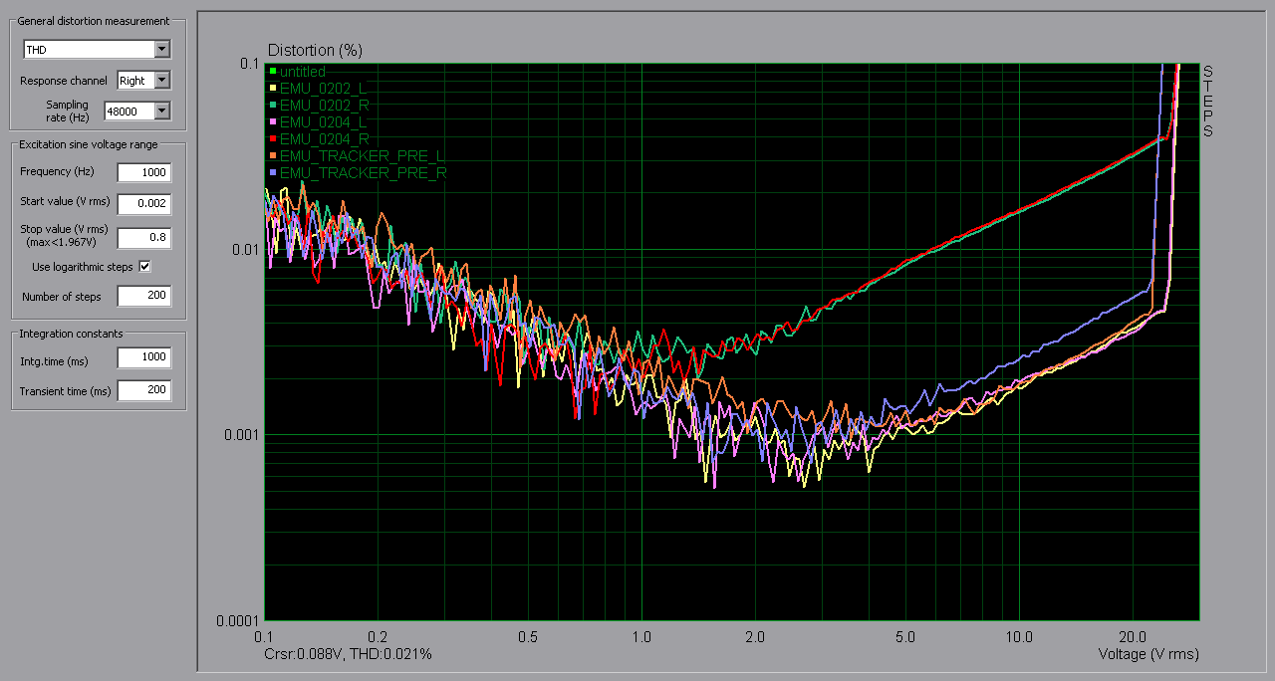Image resolution: width=1275 pixels, height=681 pixels.
Task: Select the Start value (V rms) field
Action: pos(143,204)
